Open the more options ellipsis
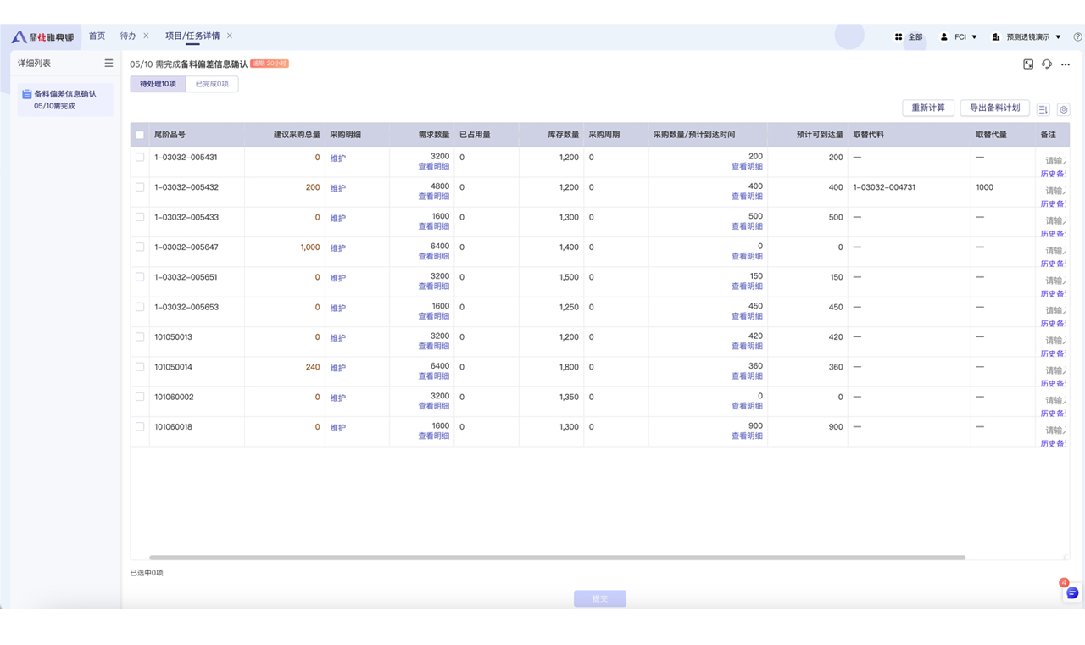The height and width of the screenshot is (645, 1085). tap(1066, 64)
